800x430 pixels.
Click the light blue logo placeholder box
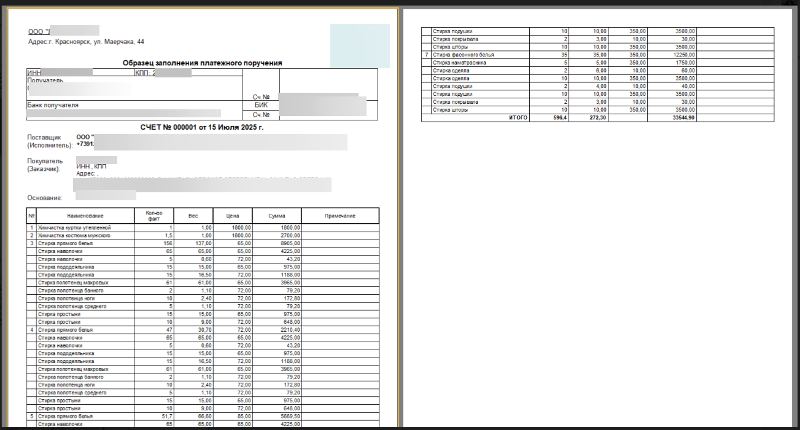(360, 45)
